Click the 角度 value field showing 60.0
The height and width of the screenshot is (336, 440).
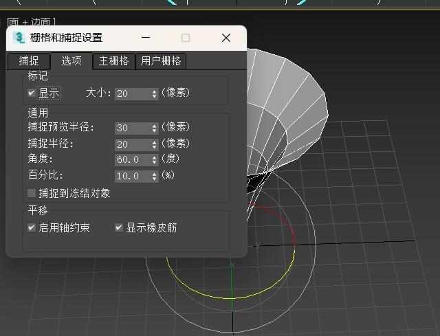[132, 160]
